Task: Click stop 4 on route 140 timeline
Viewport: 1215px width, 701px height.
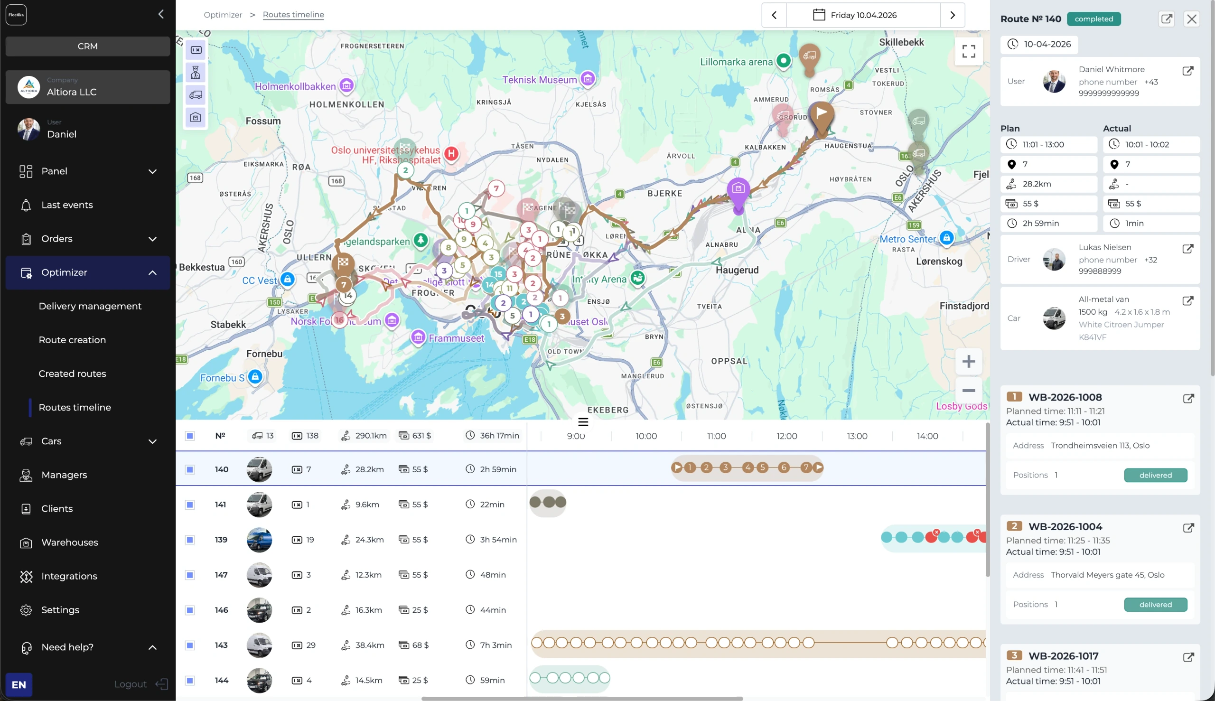Action: point(747,467)
